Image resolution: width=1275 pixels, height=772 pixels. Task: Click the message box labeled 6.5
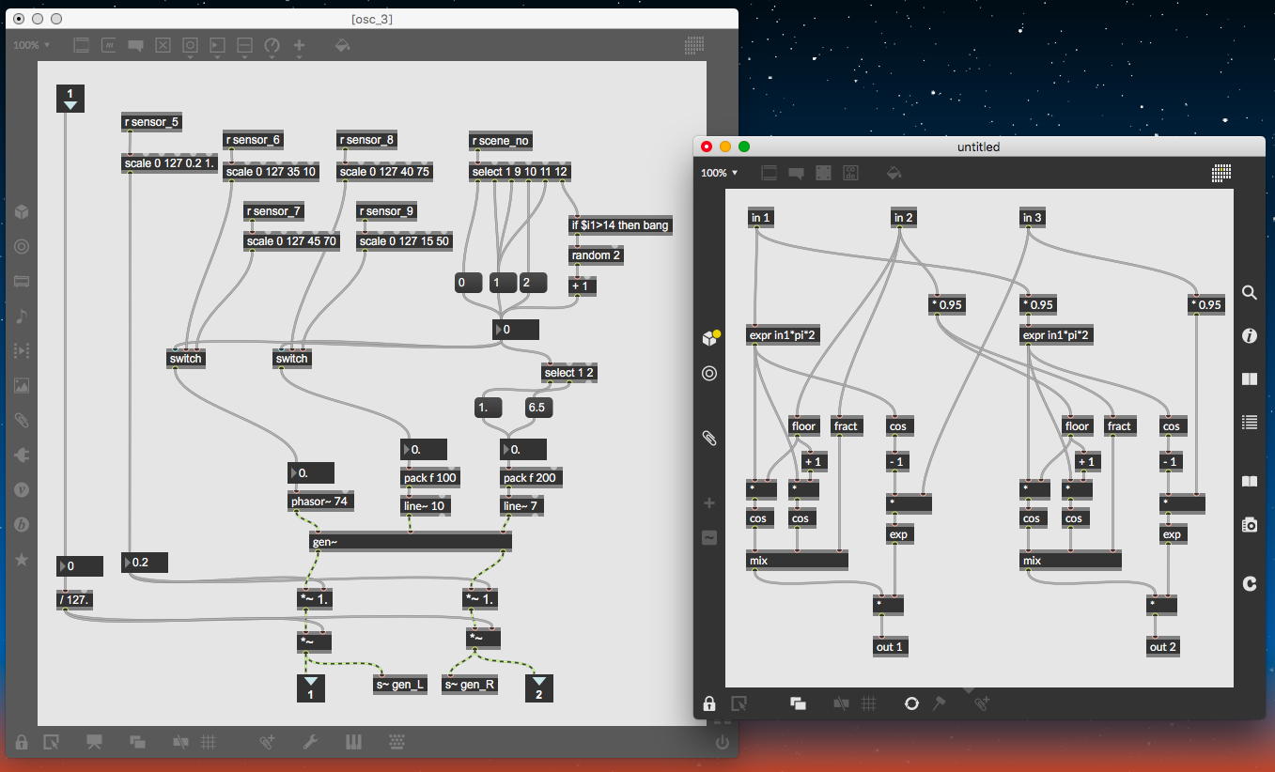coord(538,407)
